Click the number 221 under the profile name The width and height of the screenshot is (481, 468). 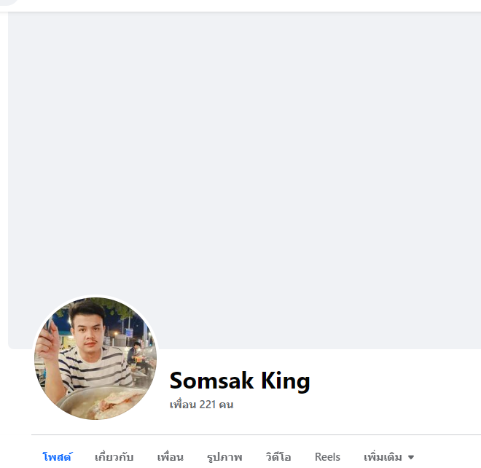(x=208, y=405)
